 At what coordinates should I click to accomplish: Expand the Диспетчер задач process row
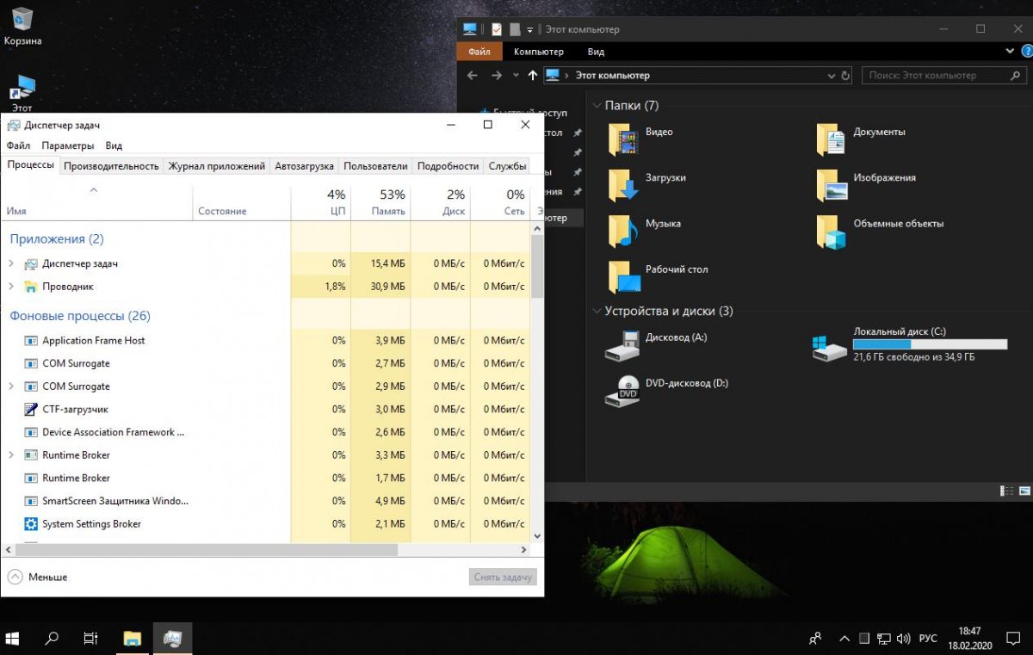click(11, 263)
